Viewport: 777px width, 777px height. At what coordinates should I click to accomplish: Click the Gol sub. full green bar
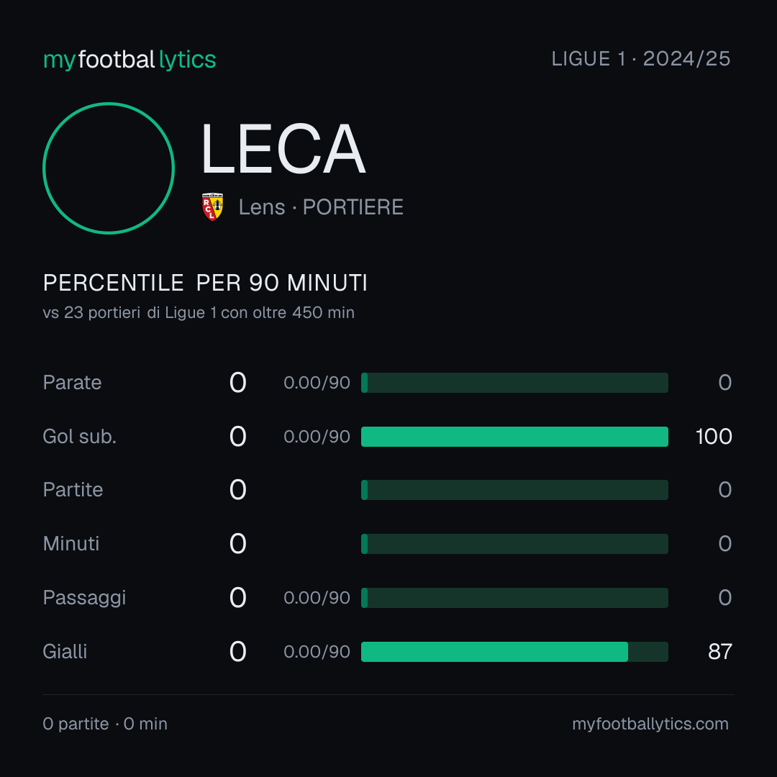[514, 437]
